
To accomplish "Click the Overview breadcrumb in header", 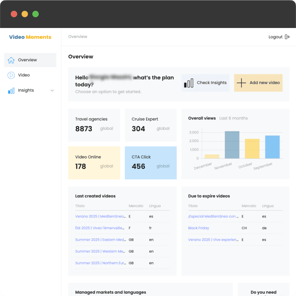I will pyautogui.click(x=77, y=37).
